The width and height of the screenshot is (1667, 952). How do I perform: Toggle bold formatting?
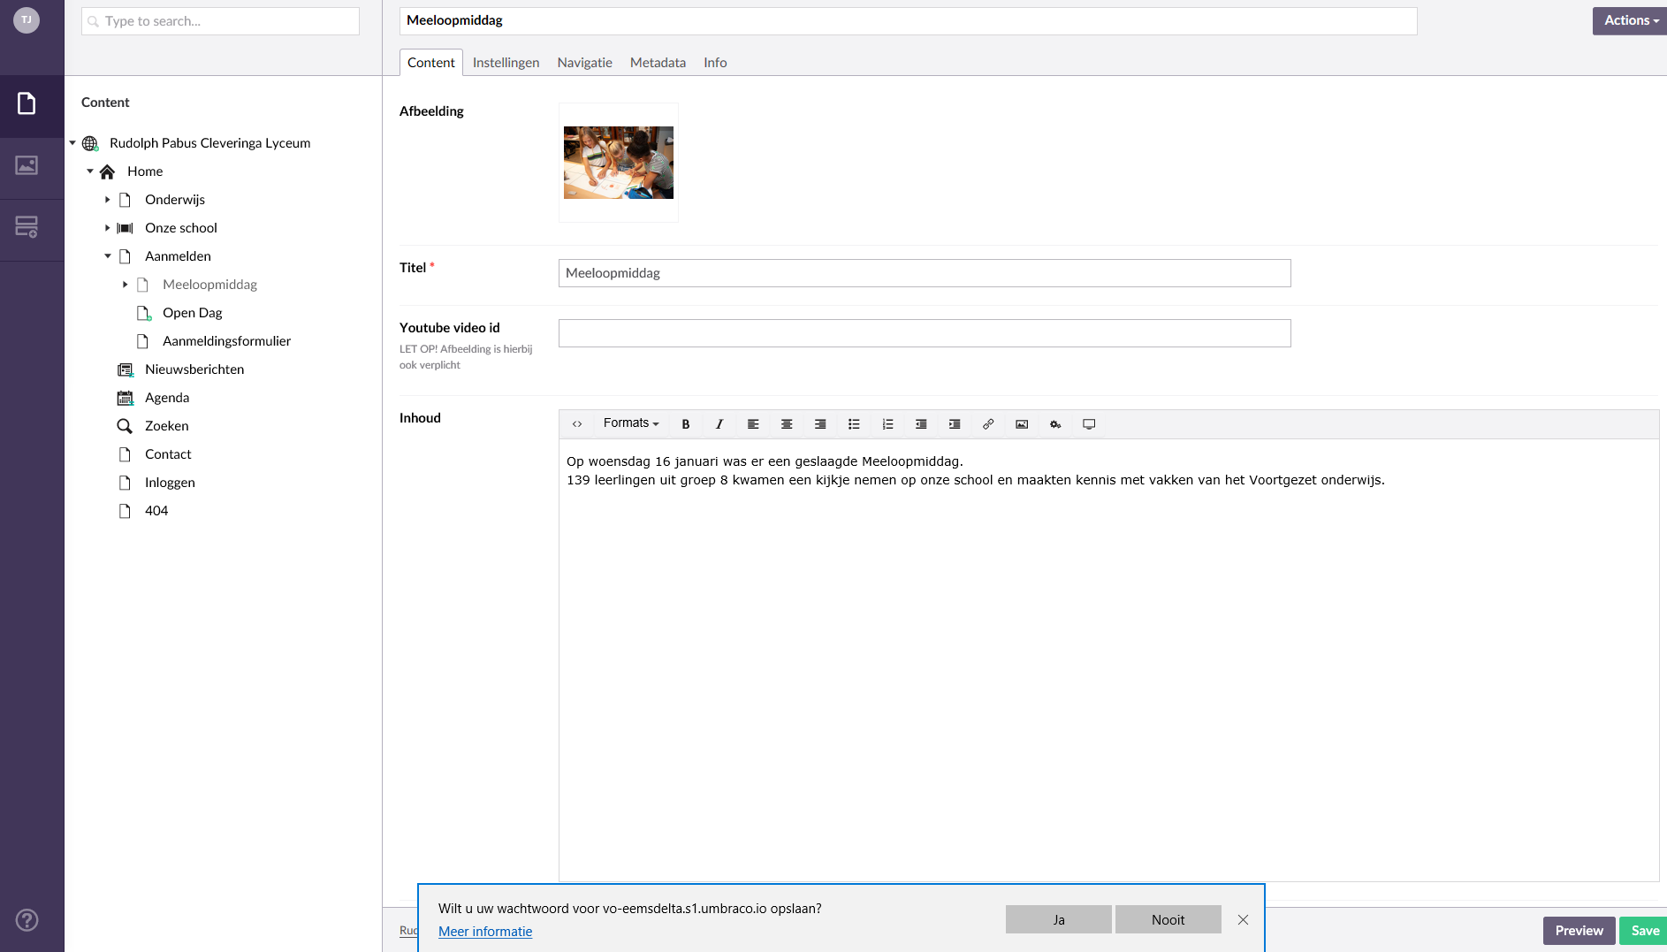point(686,424)
